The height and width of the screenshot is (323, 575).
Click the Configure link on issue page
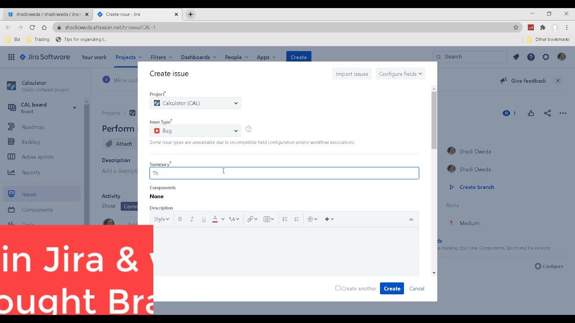pos(548,266)
